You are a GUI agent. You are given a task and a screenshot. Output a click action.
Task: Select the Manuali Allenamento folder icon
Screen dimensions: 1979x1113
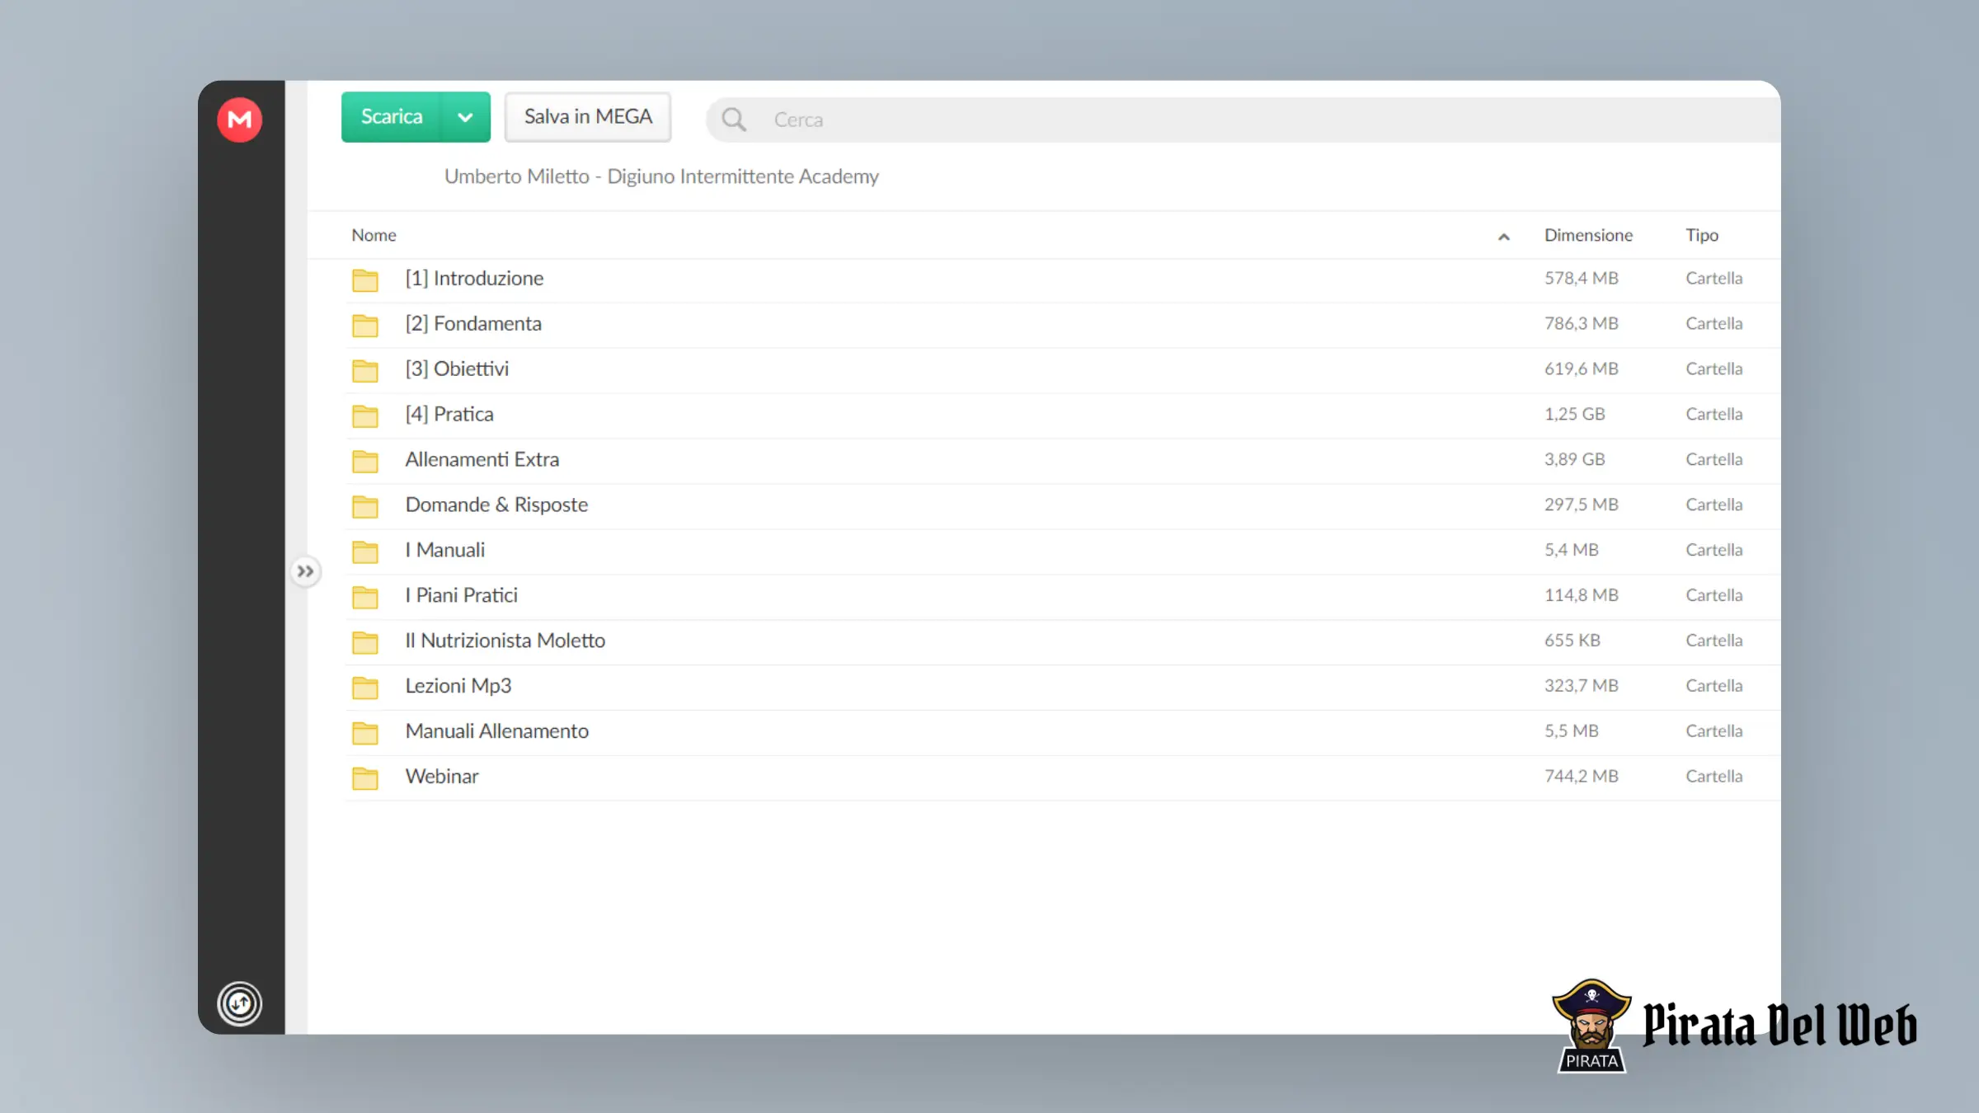[x=365, y=734]
